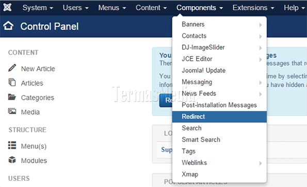307x187 pixels.
Task: Click the Categories folder icon
Action: pos(12,97)
